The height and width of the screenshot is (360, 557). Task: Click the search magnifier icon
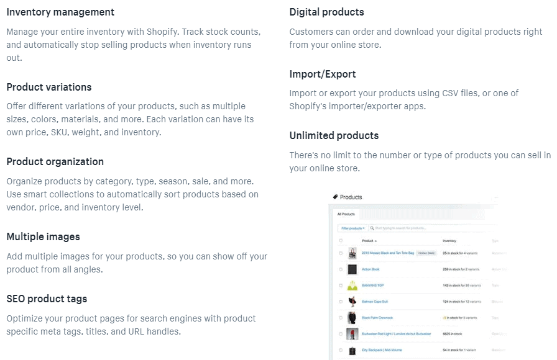(x=372, y=228)
